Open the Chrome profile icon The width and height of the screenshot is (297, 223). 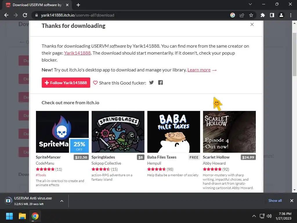pos(281,15)
